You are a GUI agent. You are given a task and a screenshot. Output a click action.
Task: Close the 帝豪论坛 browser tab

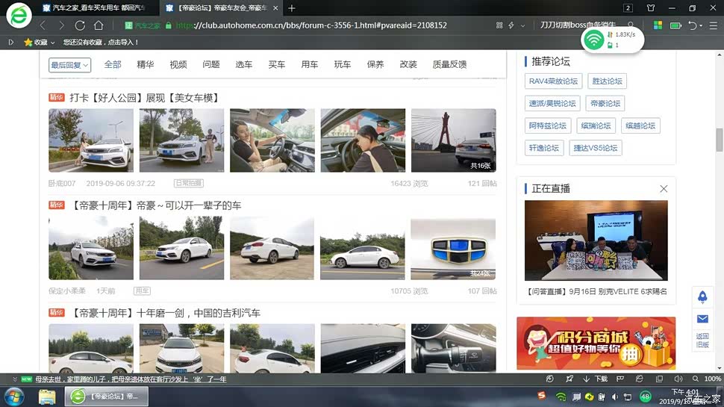click(275, 8)
